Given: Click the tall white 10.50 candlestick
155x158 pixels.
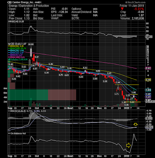Looking at the screenshot, I should [x=31, y=53].
